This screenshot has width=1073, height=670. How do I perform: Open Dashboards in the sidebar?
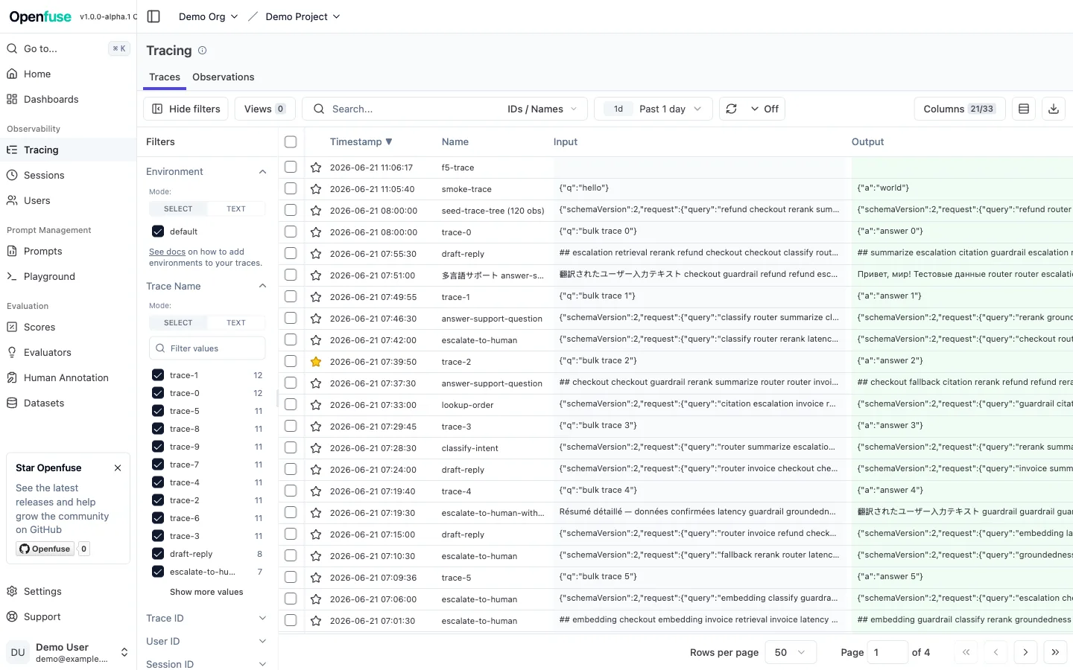pos(68,99)
